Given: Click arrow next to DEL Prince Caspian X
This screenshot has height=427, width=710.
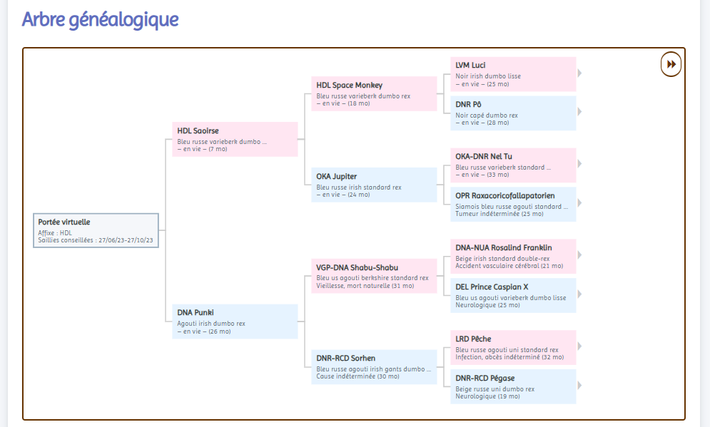Looking at the screenshot, I should [x=579, y=295].
